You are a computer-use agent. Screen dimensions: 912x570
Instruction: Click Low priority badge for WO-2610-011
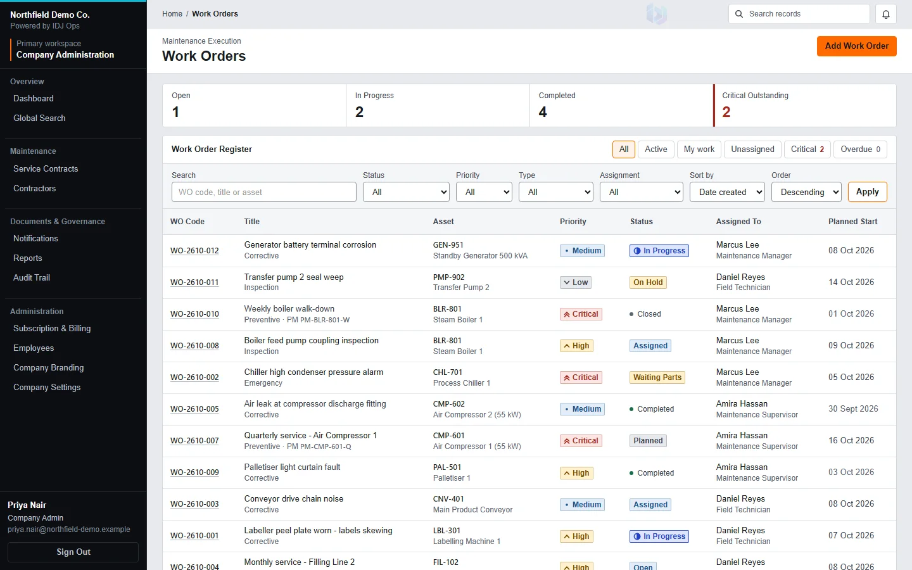pos(576,282)
